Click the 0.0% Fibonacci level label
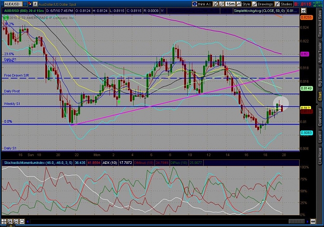Viewport: 324px width, 227px height. (8, 122)
